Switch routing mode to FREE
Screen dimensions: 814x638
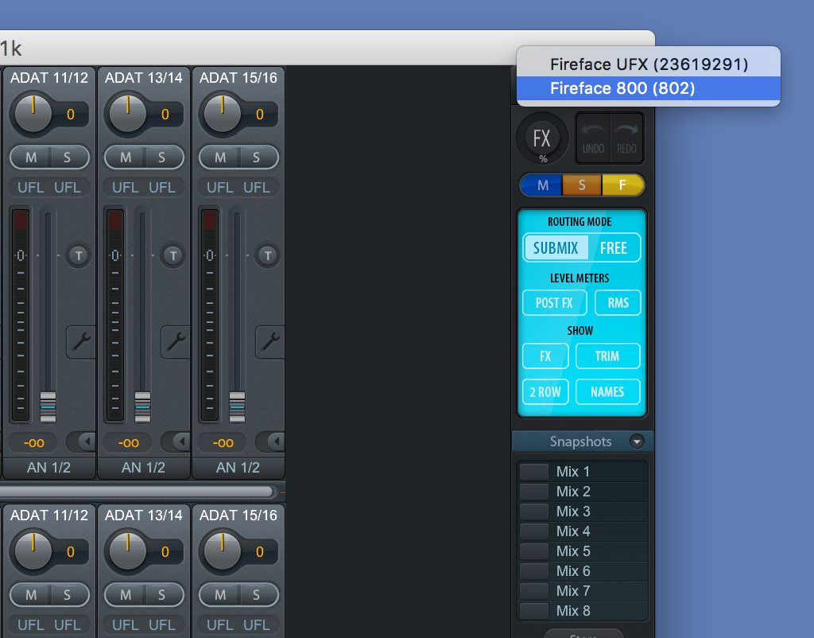tap(614, 248)
